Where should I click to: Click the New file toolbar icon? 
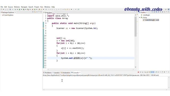[x=1, y=10]
